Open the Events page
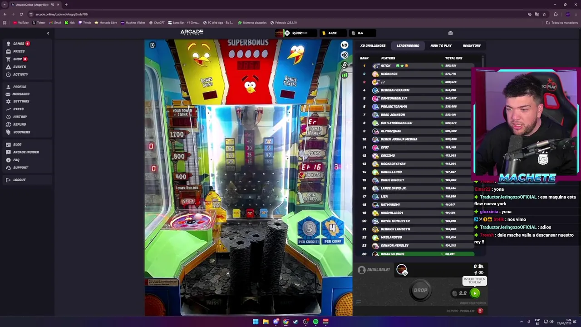581x327 pixels. (x=18, y=67)
